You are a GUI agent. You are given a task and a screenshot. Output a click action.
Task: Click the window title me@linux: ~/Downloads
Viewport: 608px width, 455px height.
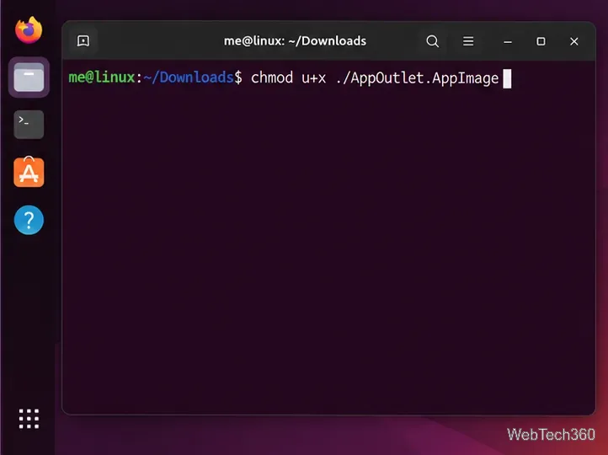point(295,40)
